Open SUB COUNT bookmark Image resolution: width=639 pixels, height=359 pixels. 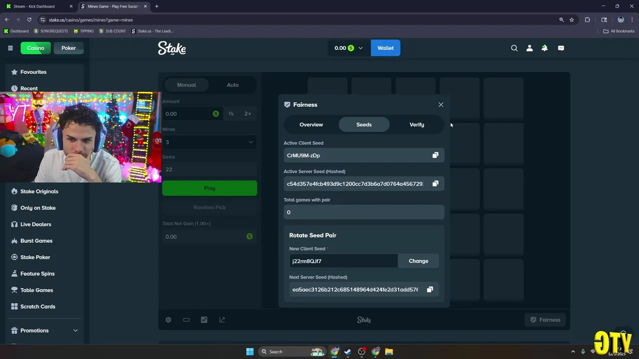(x=112, y=31)
